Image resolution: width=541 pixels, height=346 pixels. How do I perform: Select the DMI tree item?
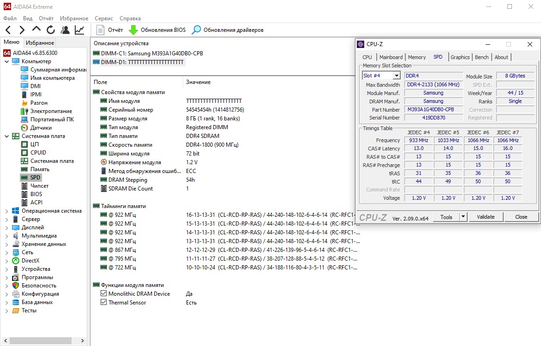[x=31, y=86]
